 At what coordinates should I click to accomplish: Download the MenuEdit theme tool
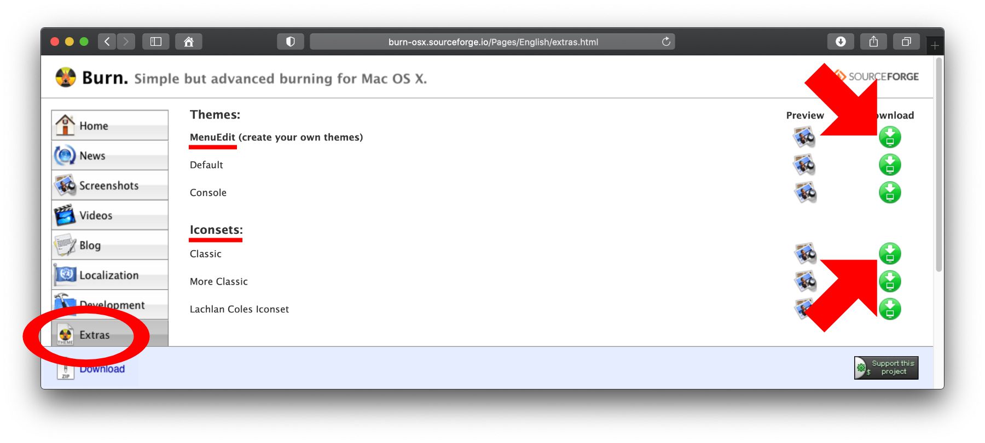click(889, 137)
